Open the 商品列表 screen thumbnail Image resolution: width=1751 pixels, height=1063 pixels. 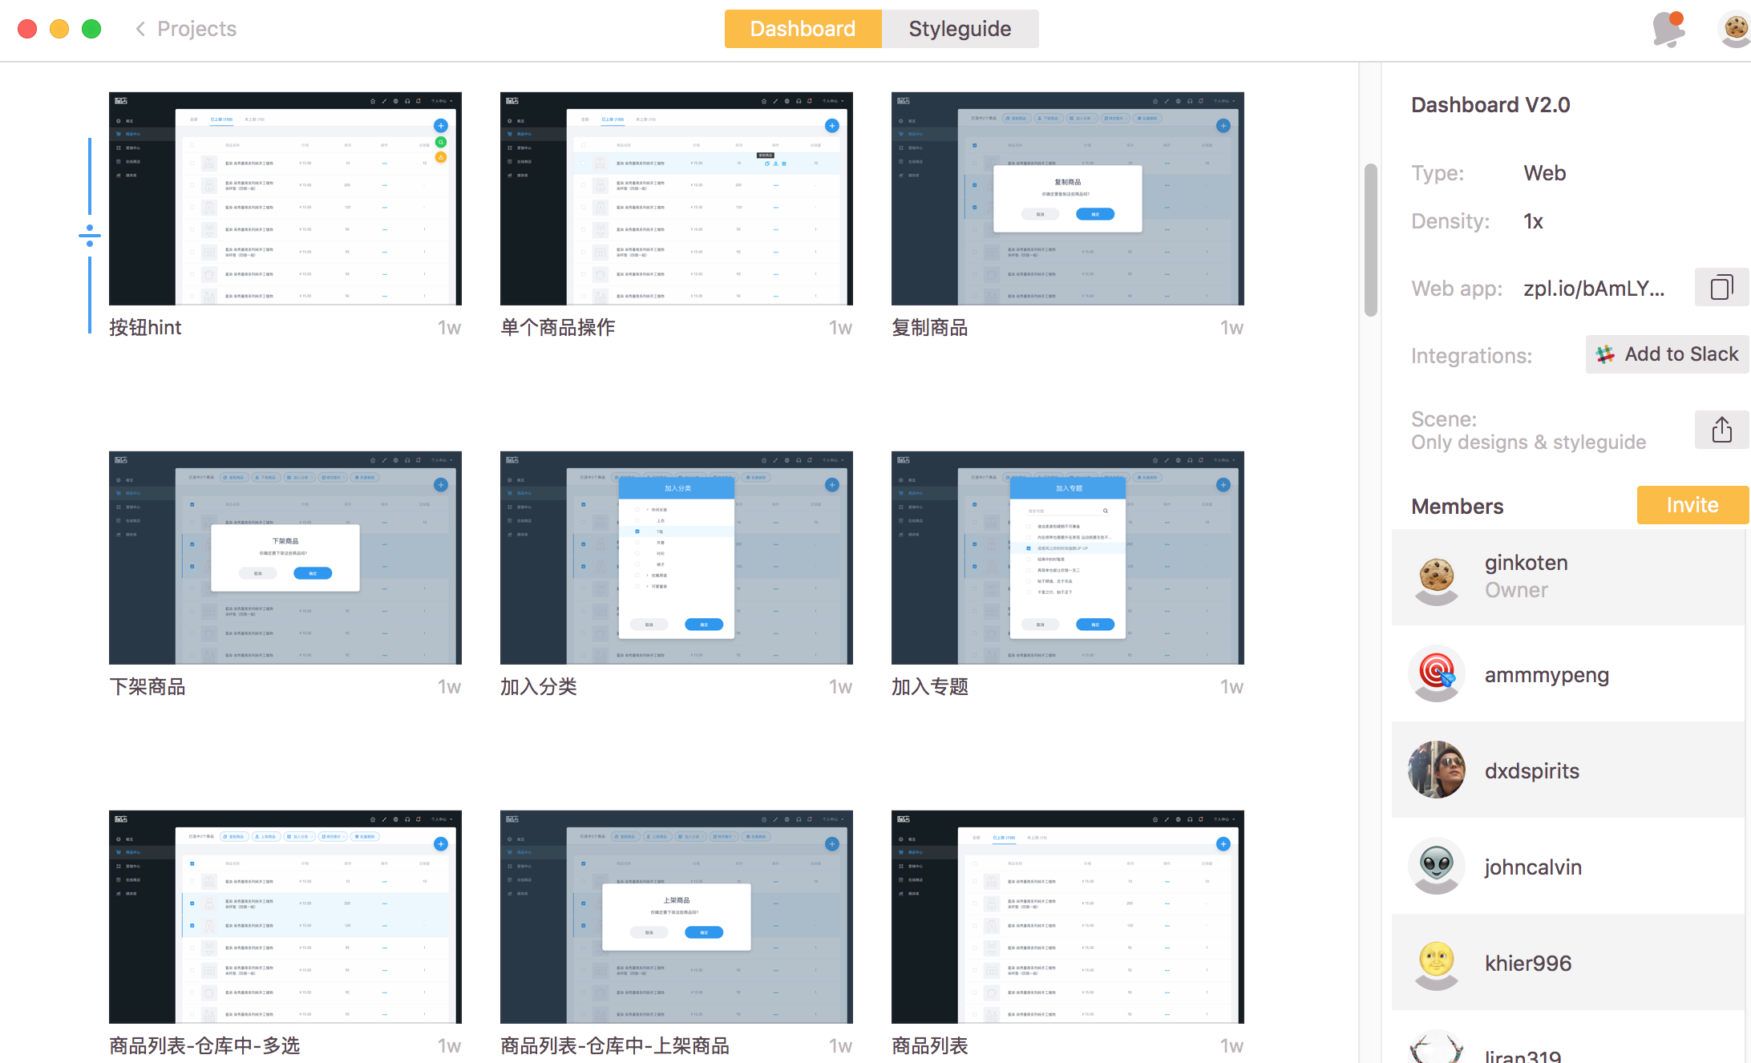1067,917
